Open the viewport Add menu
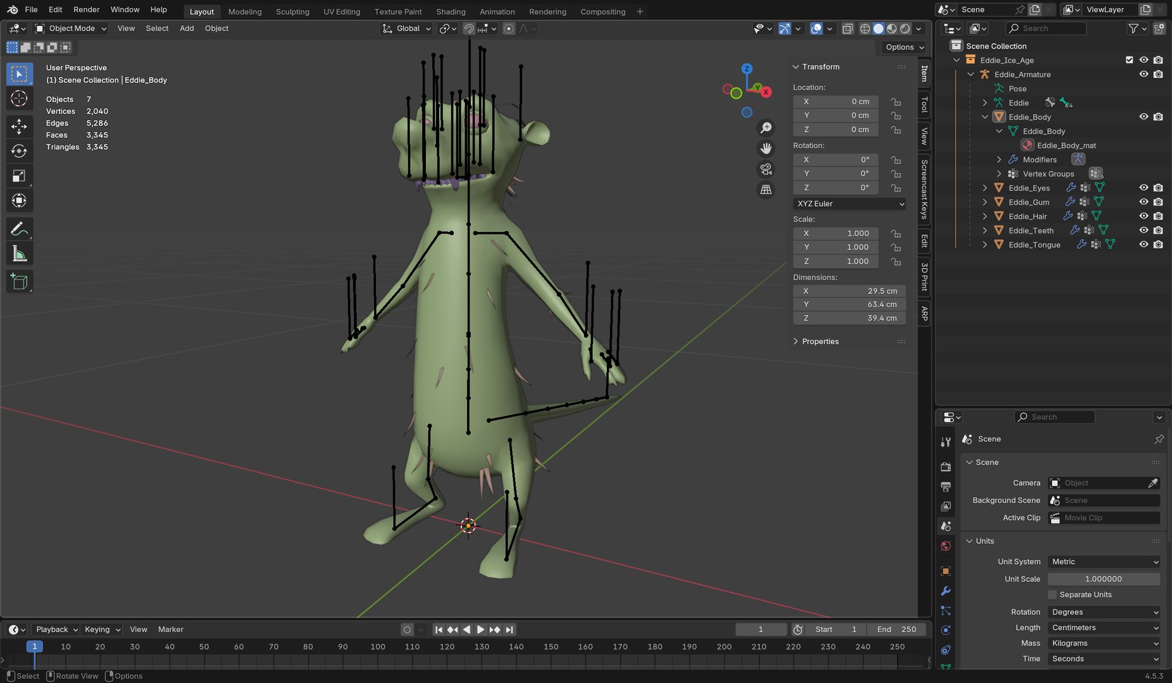This screenshot has width=1172, height=683. [x=187, y=28]
